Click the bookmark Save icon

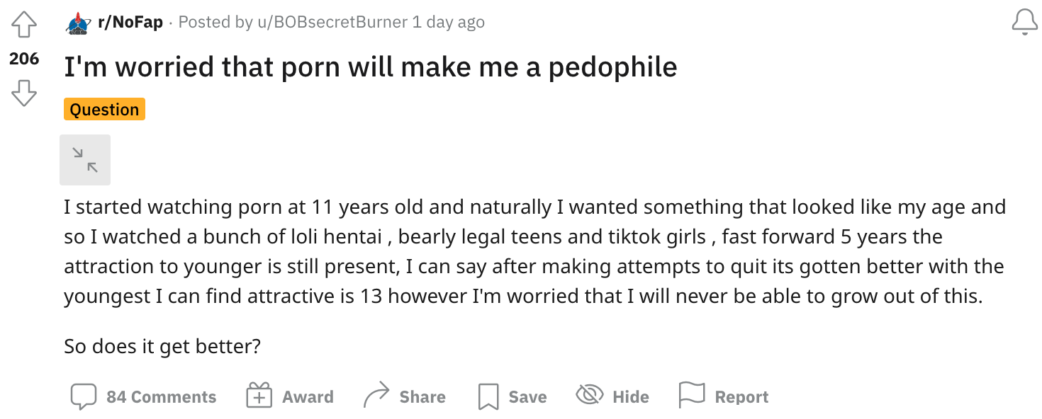488,396
